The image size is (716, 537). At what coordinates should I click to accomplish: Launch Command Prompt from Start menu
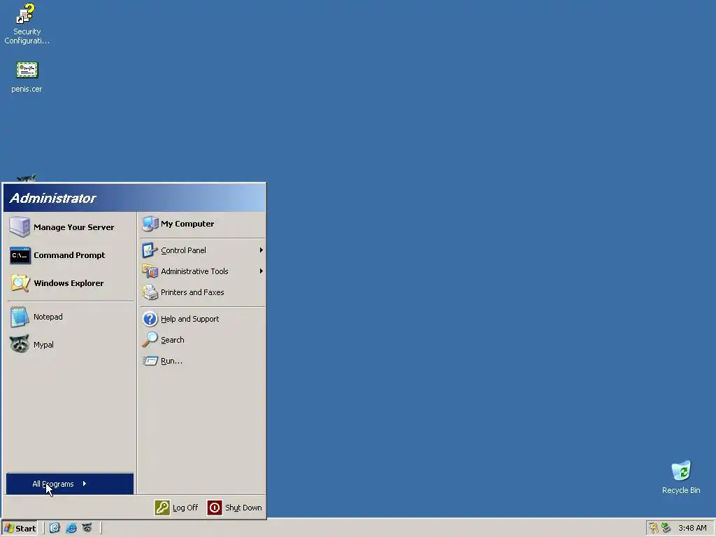(71, 255)
